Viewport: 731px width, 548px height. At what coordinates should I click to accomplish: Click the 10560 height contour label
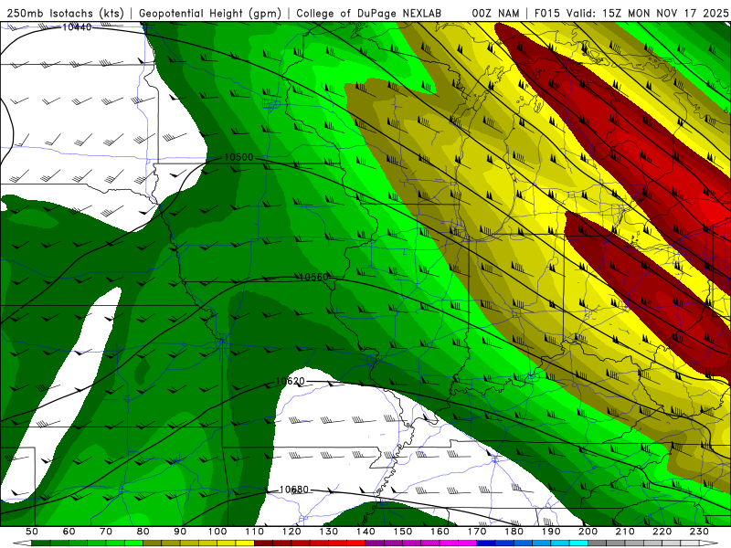pyautogui.click(x=313, y=278)
